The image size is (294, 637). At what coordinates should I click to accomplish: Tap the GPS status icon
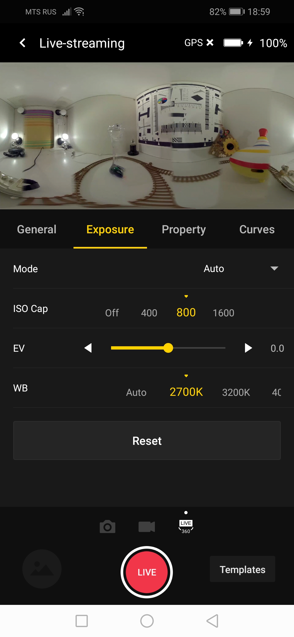pyautogui.click(x=199, y=43)
